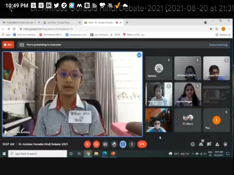Unmute the microphone in Meet controls
This screenshot has height=175, width=234.
88,144
